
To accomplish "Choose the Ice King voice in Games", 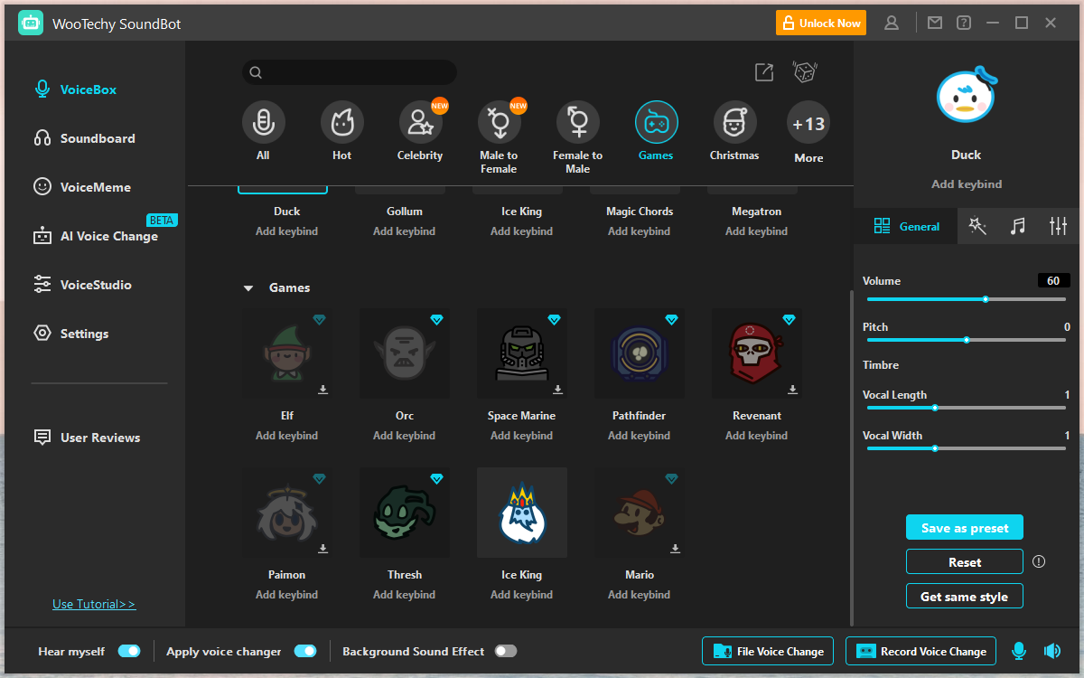I will [x=522, y=513].
